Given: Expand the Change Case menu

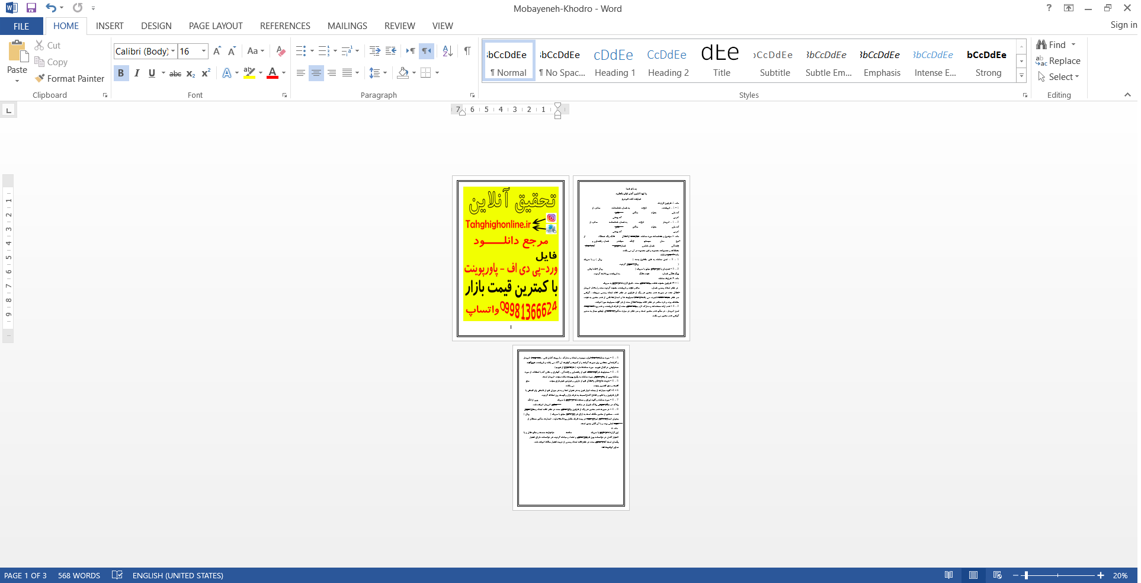Looking at the screenshot, I should click(x=256, y=51).
